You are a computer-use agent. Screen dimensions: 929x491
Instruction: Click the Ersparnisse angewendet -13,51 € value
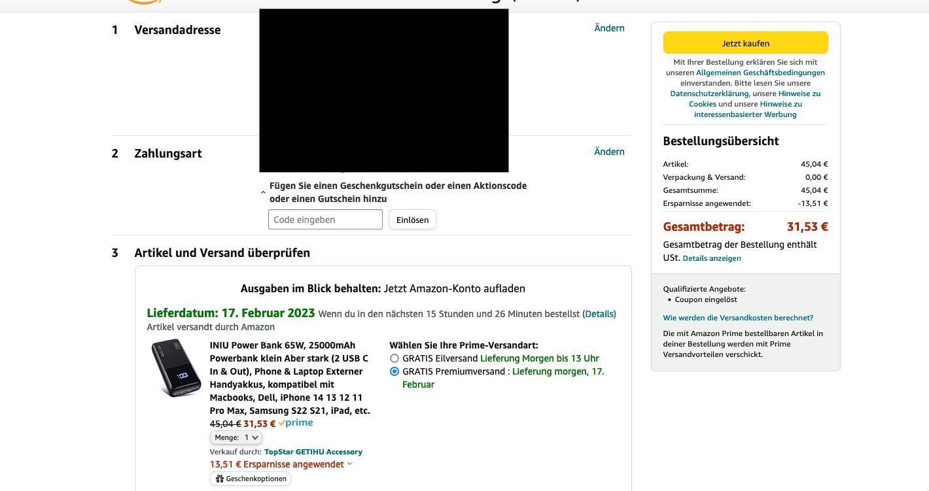(813, 203)
